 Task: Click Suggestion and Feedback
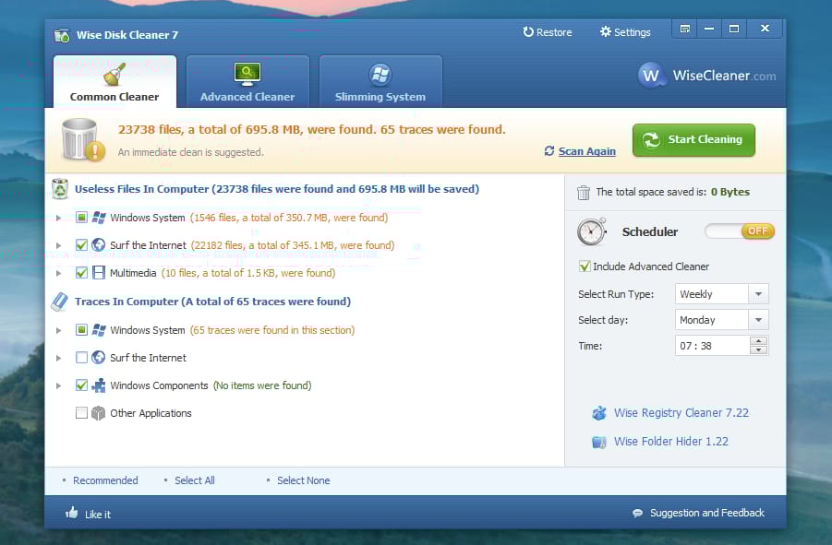(707, 514)
